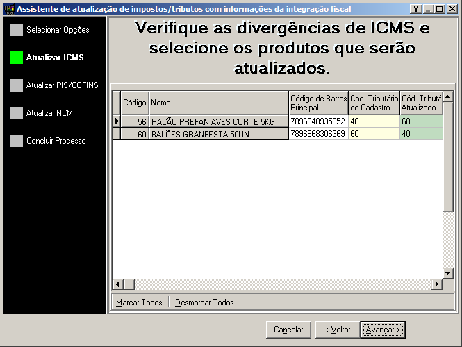Screen dimensions: 462x347
Task: Click the Código de Barras Principal column header
Action: pos(317,103)
